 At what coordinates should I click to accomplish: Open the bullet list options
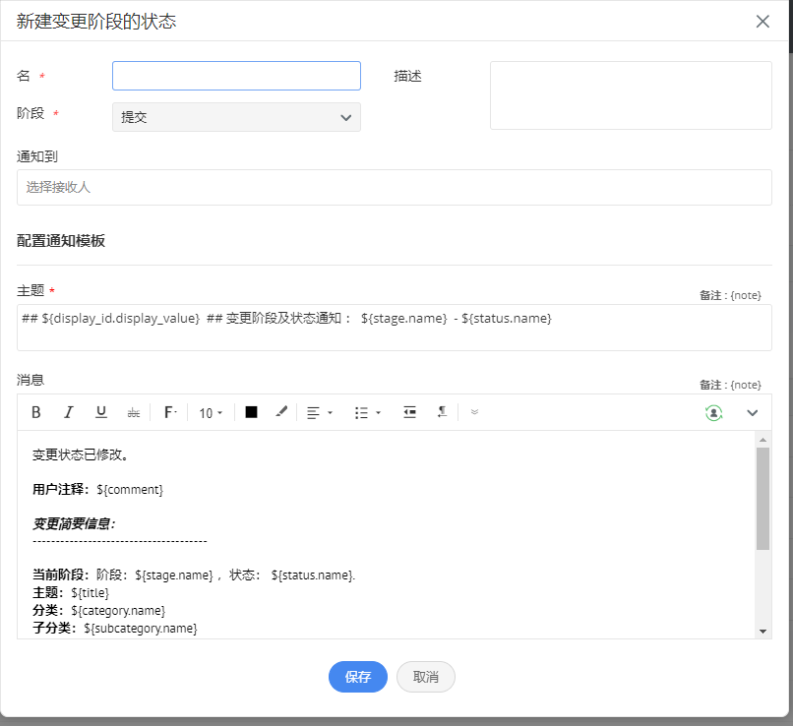click(x=367, y=413)
